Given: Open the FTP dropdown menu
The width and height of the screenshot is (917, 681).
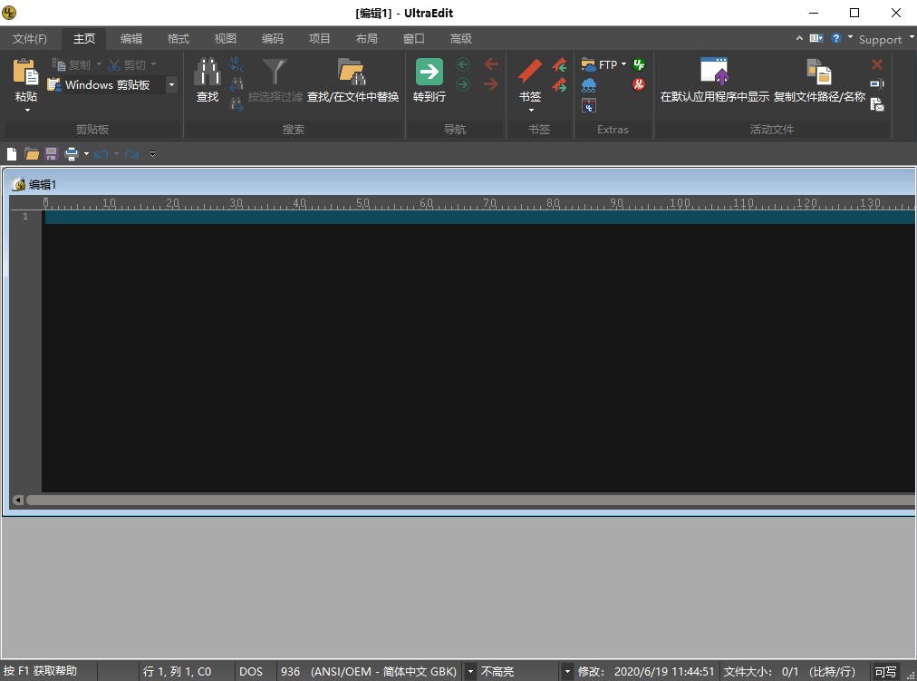Looking at the screenshot, I should 623,64.
